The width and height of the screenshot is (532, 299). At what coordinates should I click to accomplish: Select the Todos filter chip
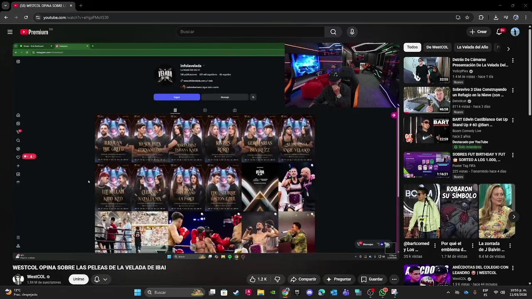[x=412, y=47]
